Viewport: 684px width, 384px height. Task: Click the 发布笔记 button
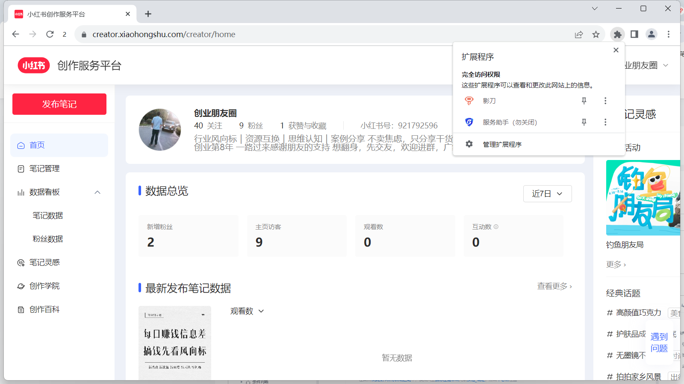pyautogui.click(x=59, y=104)
